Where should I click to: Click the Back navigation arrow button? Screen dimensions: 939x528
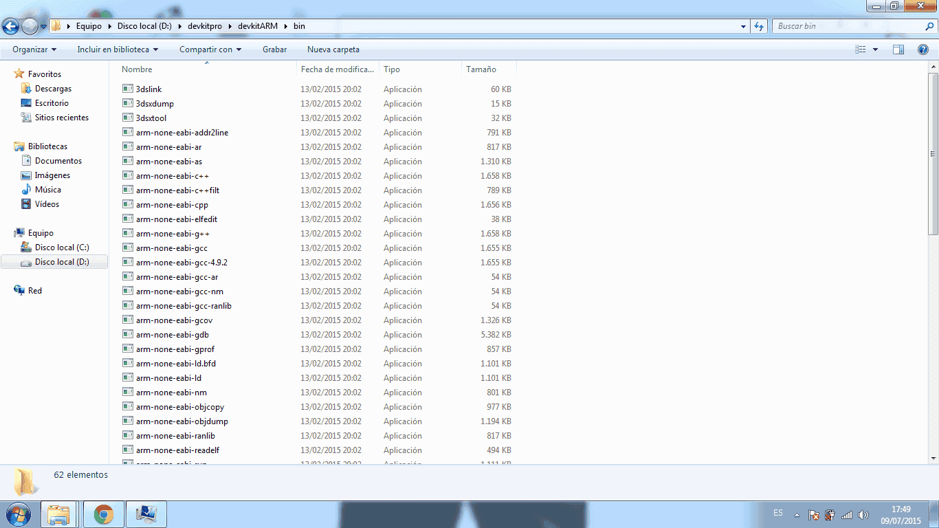10,27
